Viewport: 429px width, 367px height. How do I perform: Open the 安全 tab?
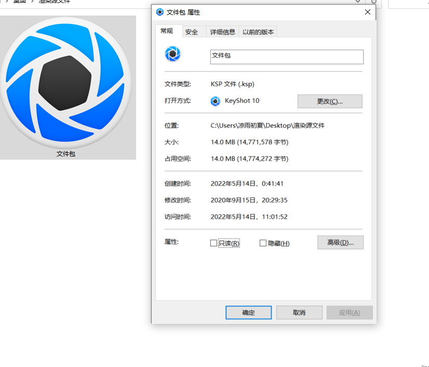pos(192,32)
